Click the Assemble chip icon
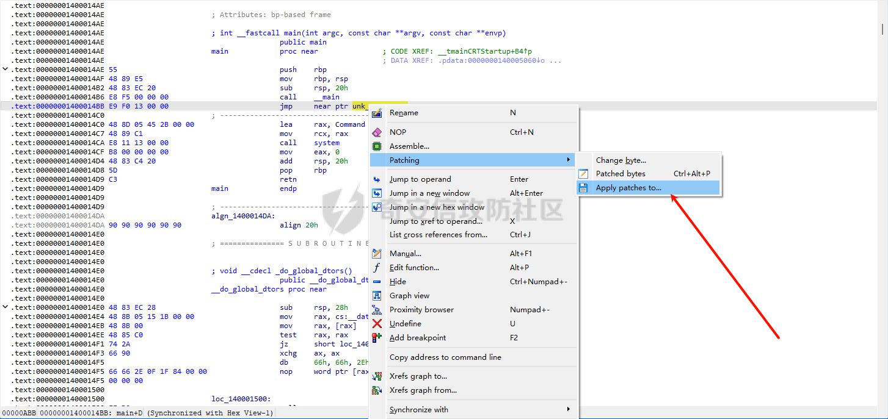The width and height of the screenshot is (888, 419). click(x=377, y=146)
